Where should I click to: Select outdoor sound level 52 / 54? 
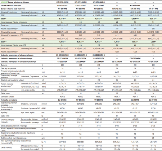(153, 108)
